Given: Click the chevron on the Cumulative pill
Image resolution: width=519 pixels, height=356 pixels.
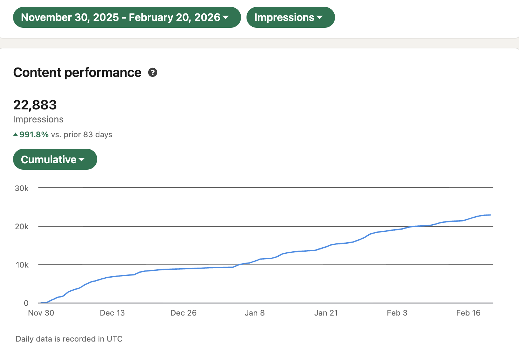Looking at the screenshot, I should [x=82, y=159].
